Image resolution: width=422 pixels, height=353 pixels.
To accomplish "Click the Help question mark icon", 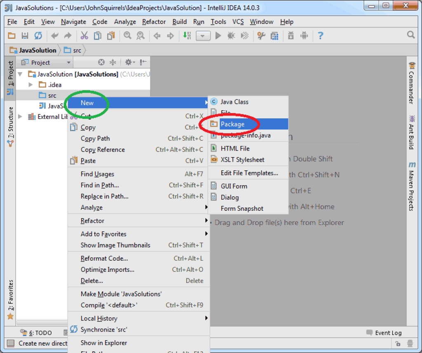I will pyautogui.click(x=320, y=36).
